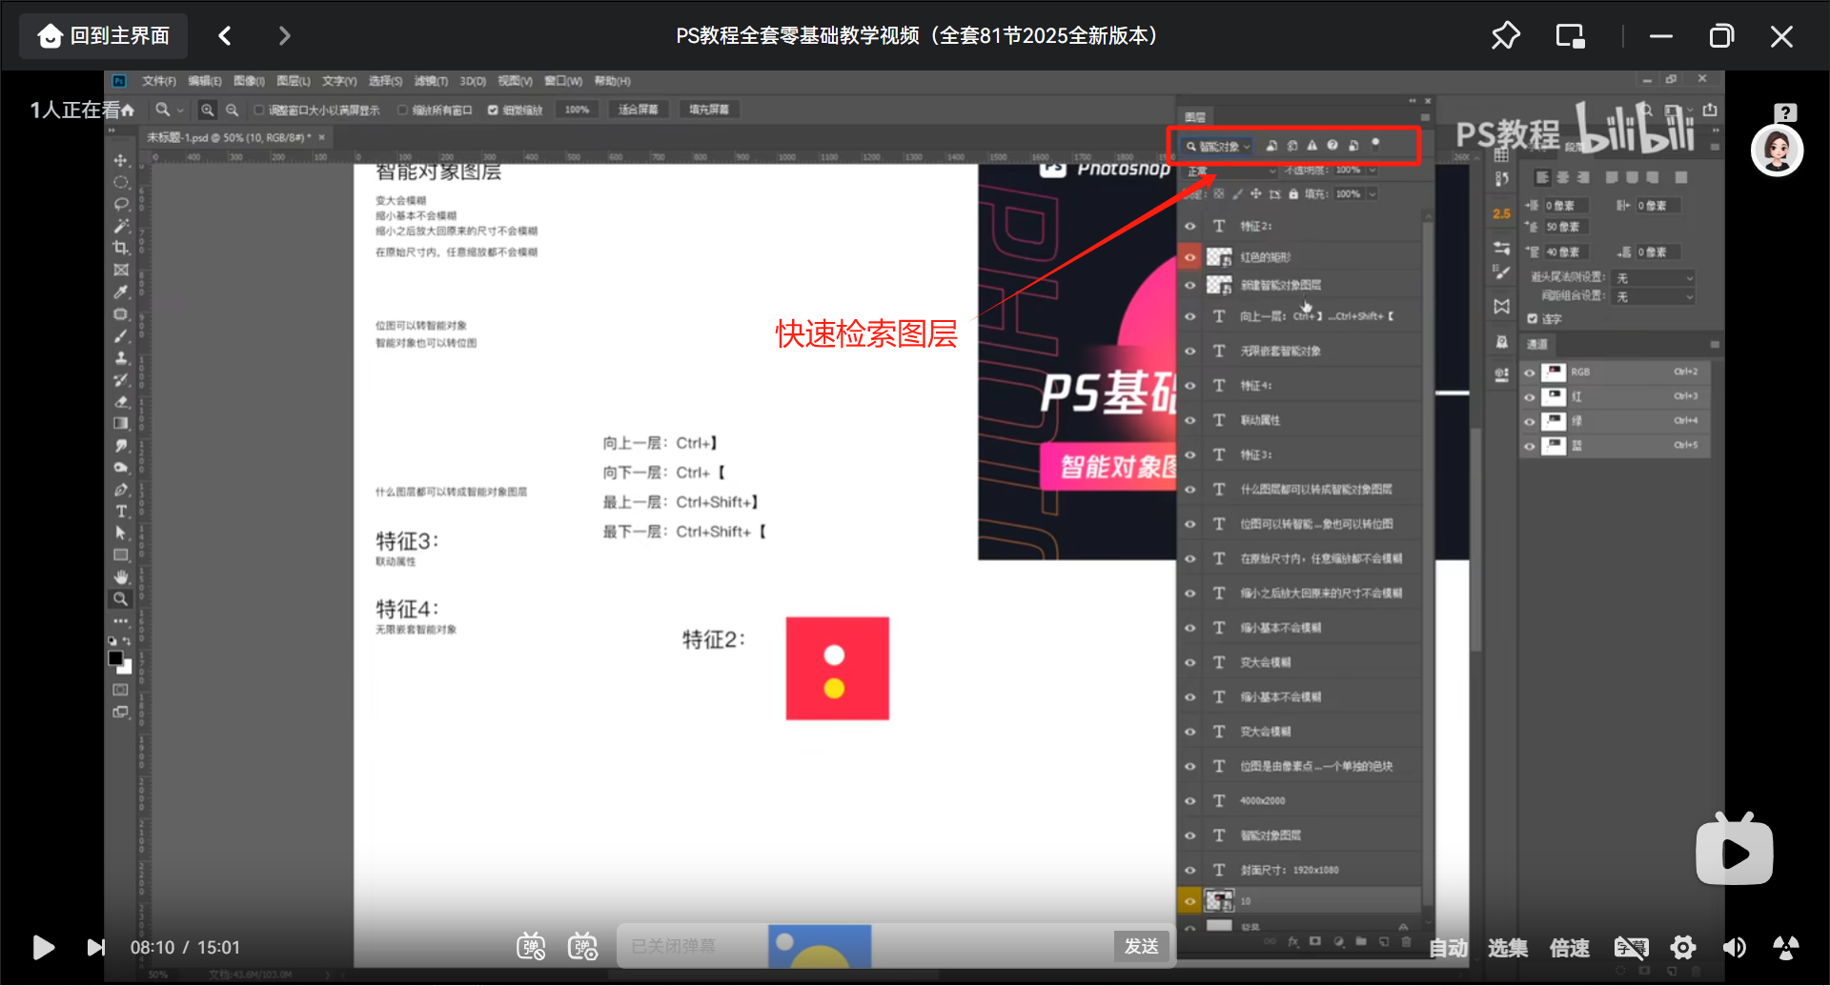Select the Horizontal Type tool

pos(121,512)
